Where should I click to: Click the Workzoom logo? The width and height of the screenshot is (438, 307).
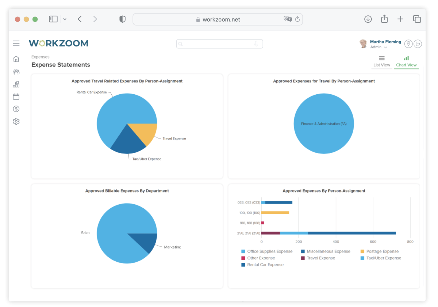tap(58, 43)
